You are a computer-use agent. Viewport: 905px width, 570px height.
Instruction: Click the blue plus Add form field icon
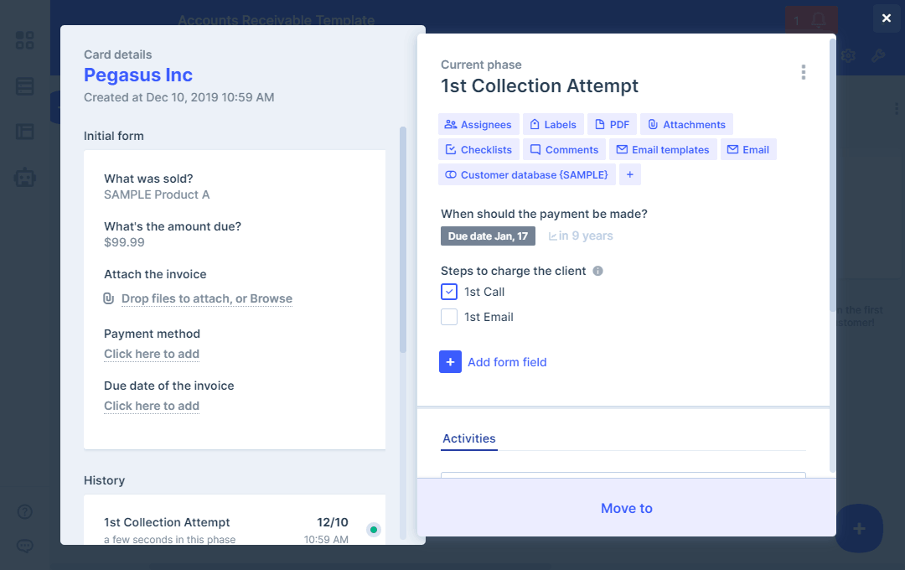pyautogui.click(x=450, y=362)
